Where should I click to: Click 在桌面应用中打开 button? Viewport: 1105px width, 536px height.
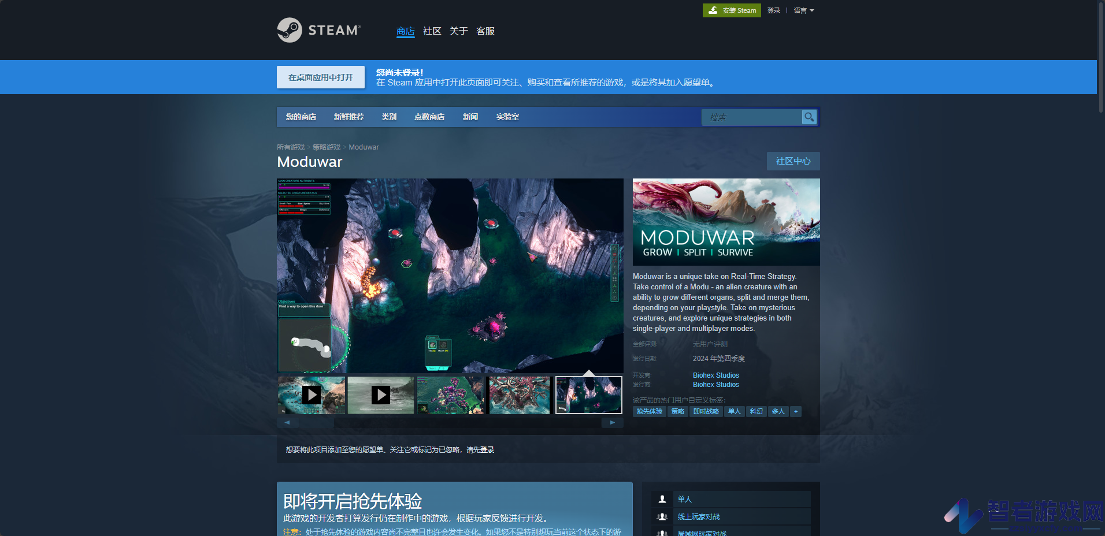coord(321,77)
